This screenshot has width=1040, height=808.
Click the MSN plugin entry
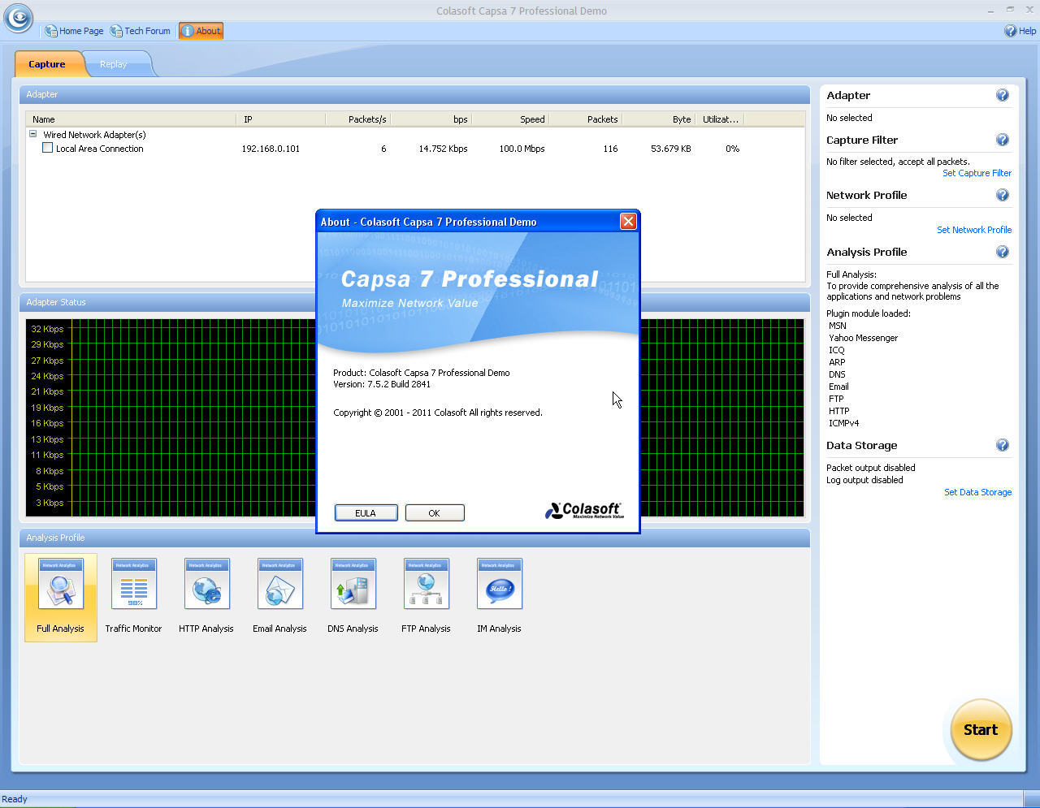tap(837, 326)
